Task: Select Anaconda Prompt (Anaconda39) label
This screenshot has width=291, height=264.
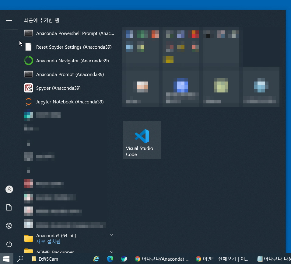Action: (70, 75)
